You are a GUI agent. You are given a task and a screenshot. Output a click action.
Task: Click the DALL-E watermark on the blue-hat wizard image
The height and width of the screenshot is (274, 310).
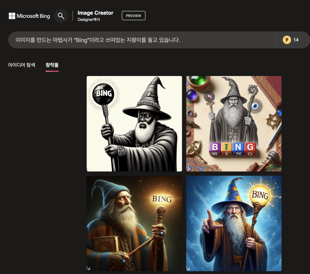(90, 268)
